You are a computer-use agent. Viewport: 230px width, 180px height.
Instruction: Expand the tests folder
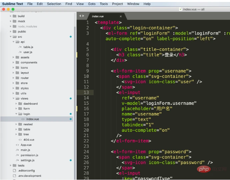tap(11, 165)
